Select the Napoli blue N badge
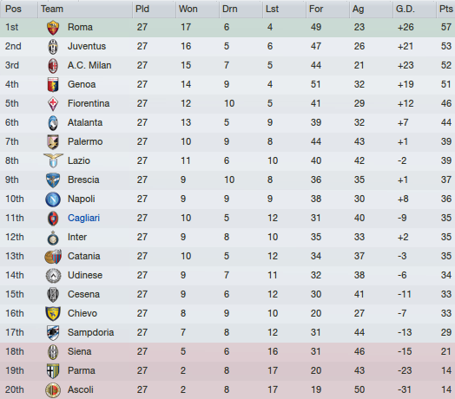Viewport: 455px width, 399px height. (53, 199)
